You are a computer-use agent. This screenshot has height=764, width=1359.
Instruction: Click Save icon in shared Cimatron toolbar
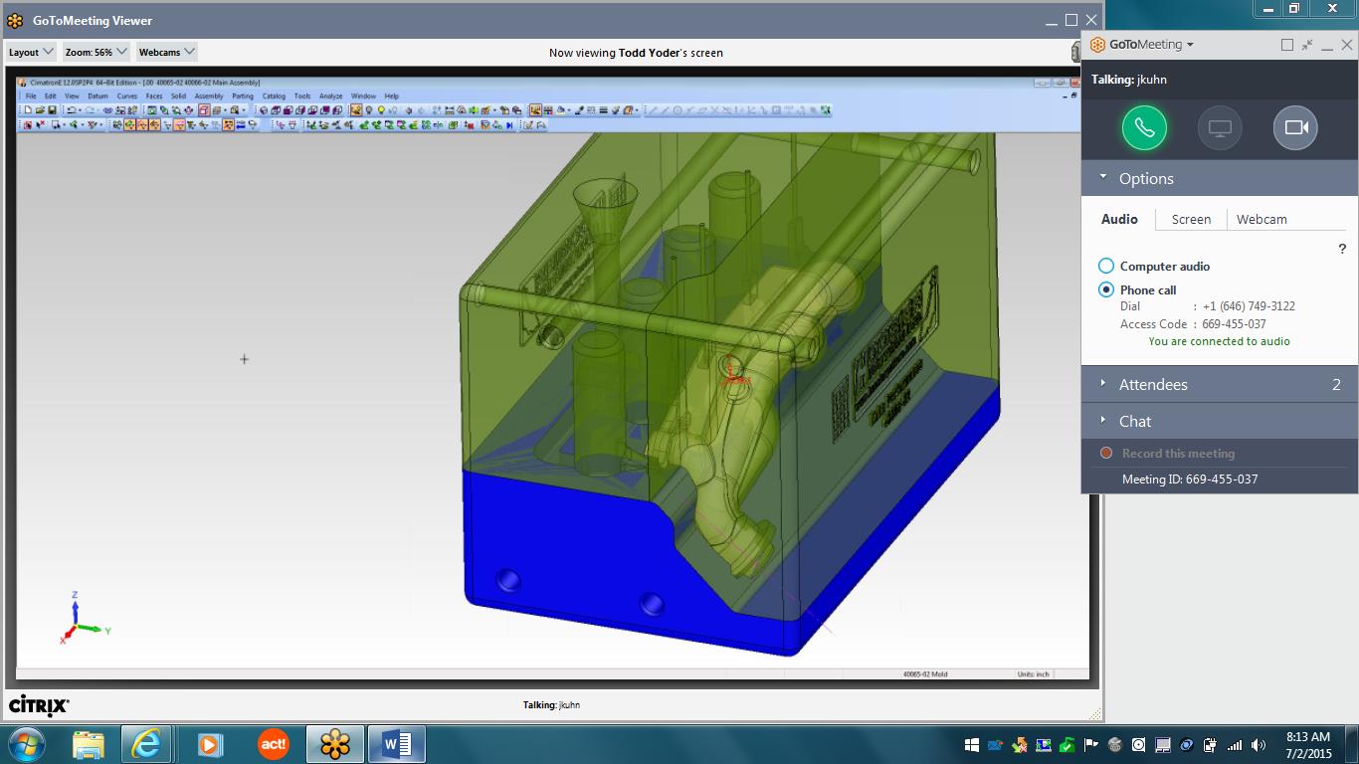[52, 110]
